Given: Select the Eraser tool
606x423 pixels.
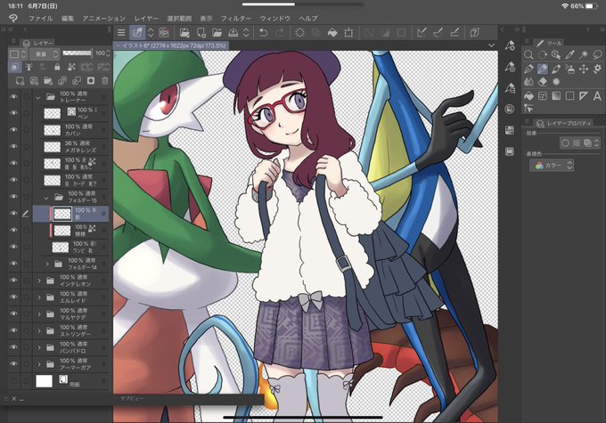Looking at the screenshot, I should pos(543,82).
